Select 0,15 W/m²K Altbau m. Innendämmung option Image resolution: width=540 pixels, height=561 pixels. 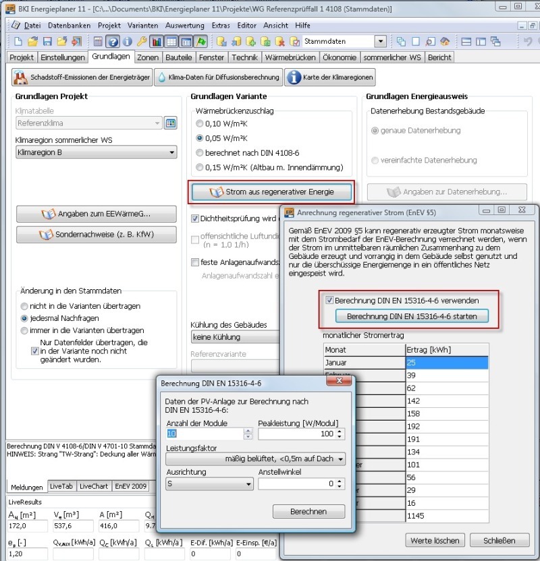click(199, 167)
